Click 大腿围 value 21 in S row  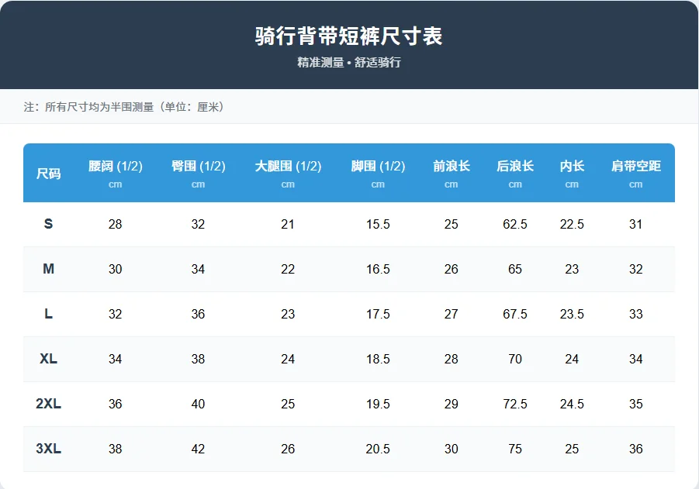point(288,224)
